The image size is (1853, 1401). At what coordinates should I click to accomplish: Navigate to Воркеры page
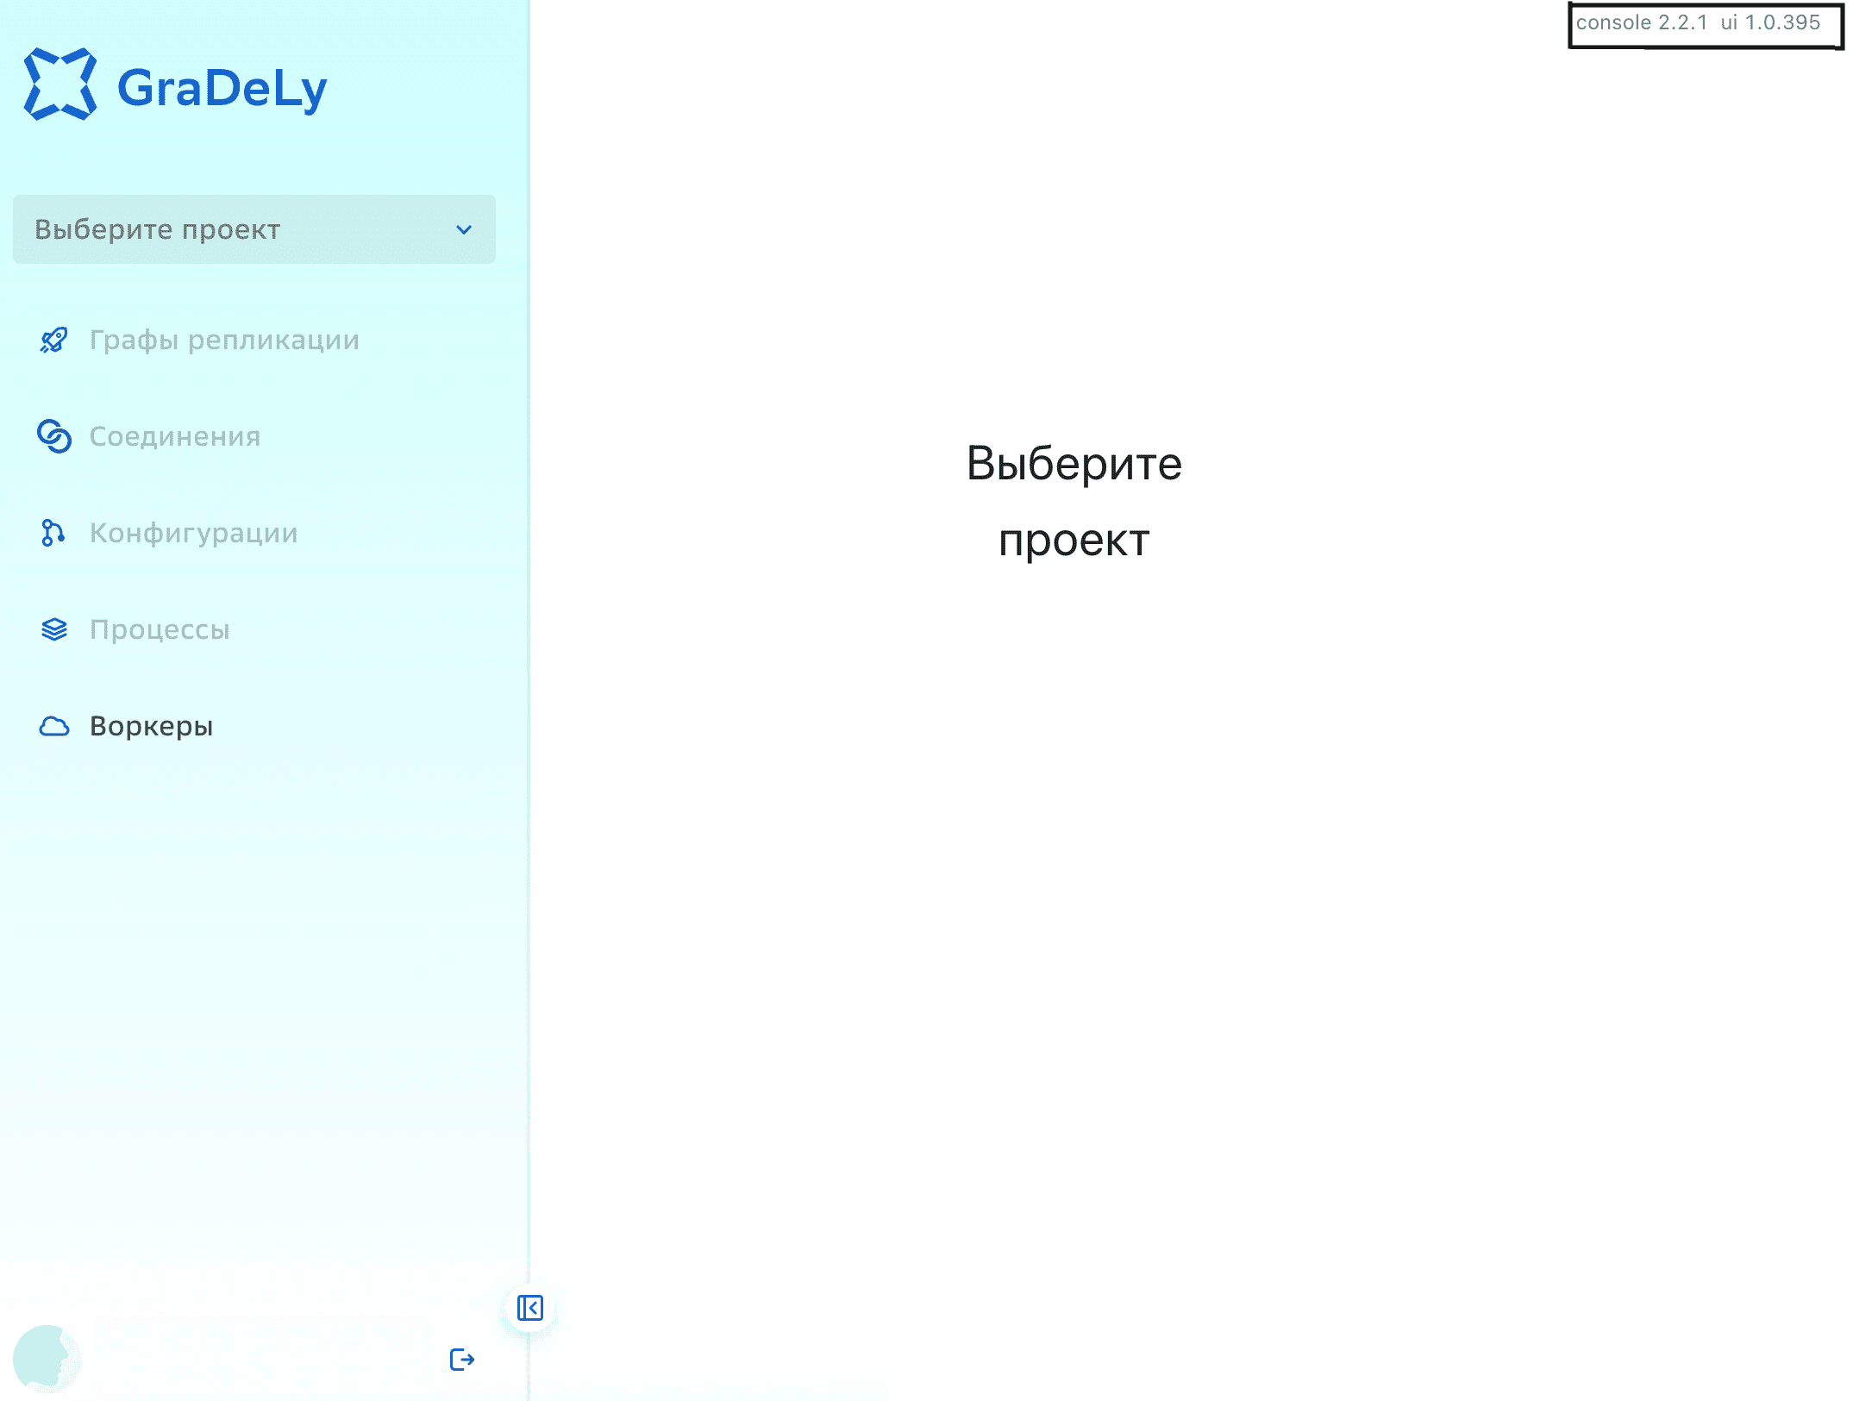(152, 726)
